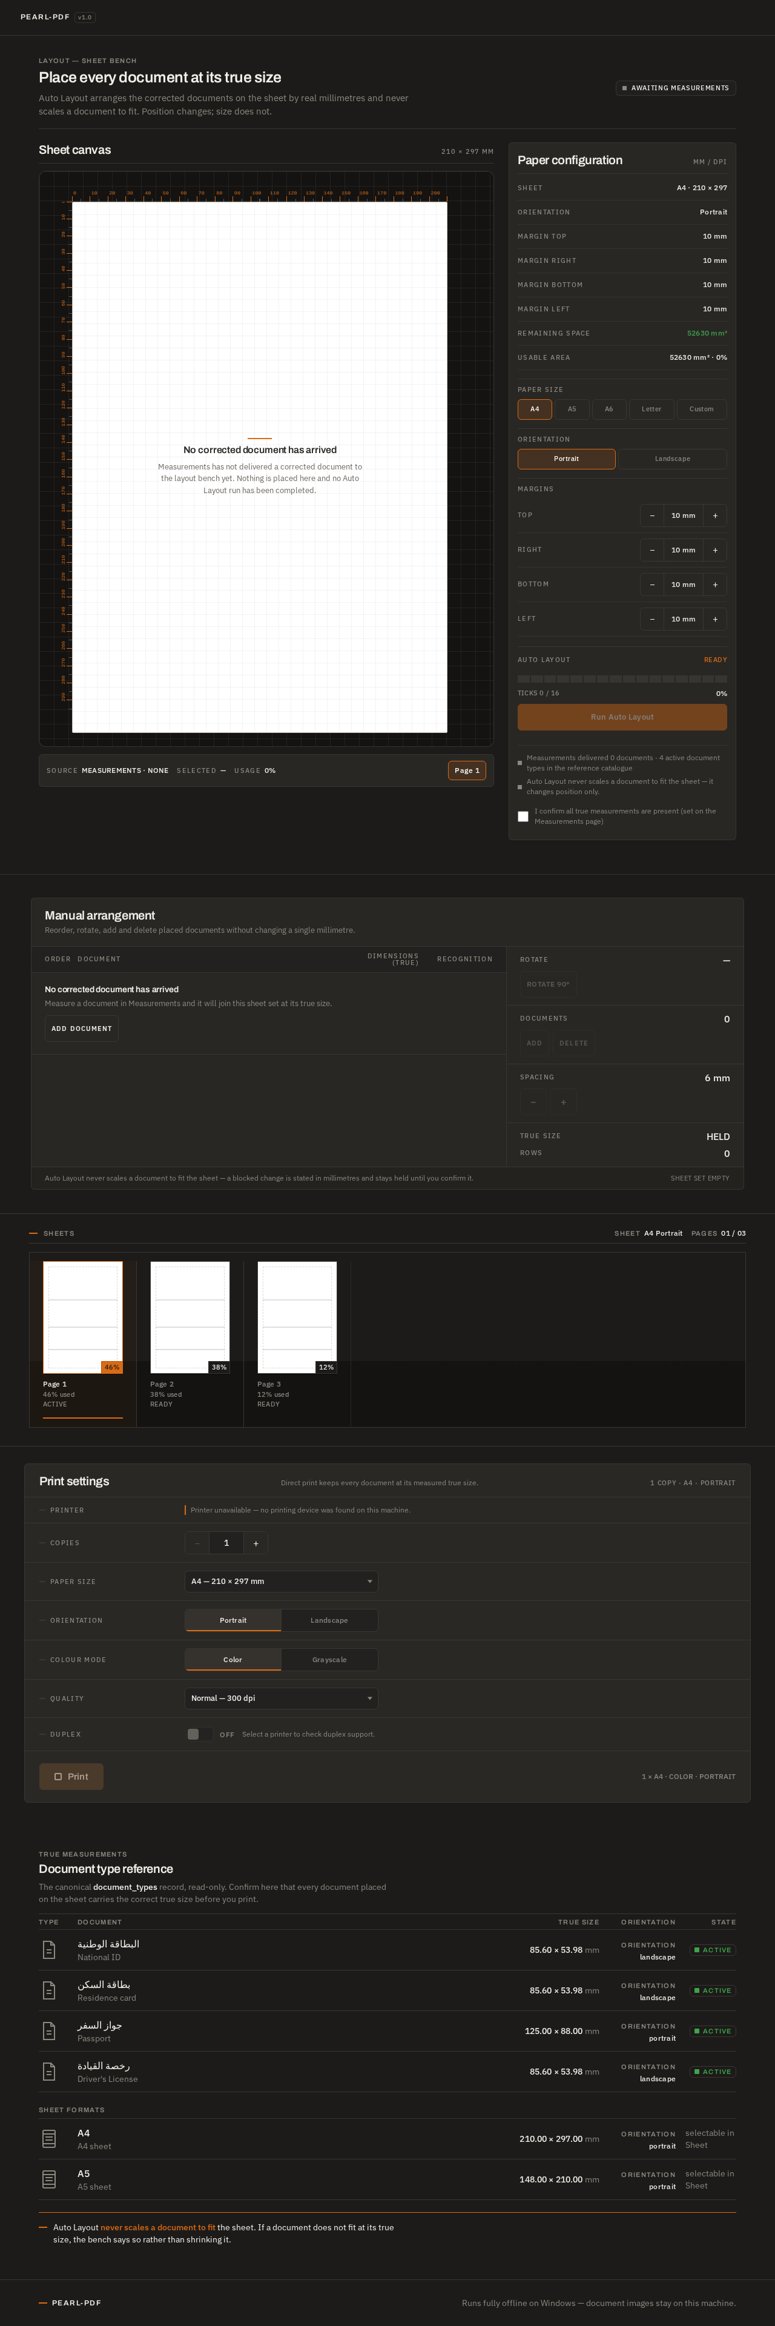Pick the Custom paper size option
The height and width of the screenshot is (2326, 775).
[702, 409]
